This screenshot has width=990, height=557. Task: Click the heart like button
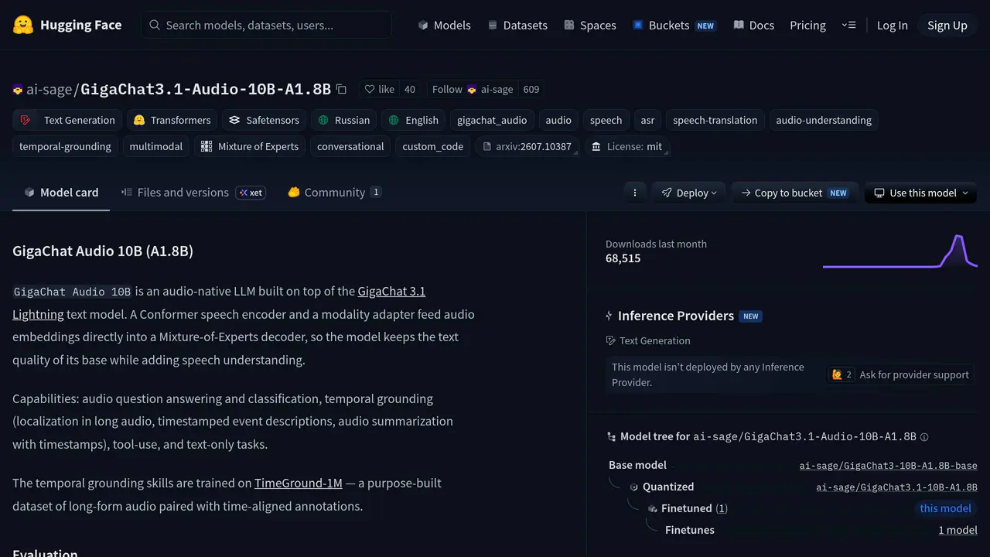point(380,89)
